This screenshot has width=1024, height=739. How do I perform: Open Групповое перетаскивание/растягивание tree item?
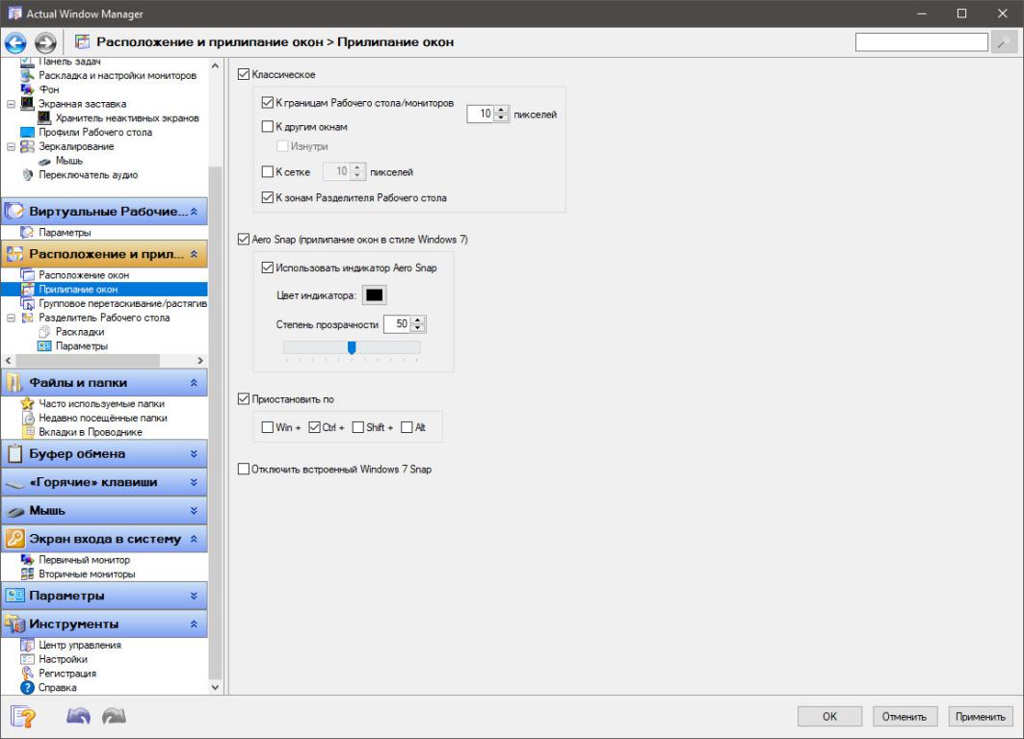click(x=121, y=303)
